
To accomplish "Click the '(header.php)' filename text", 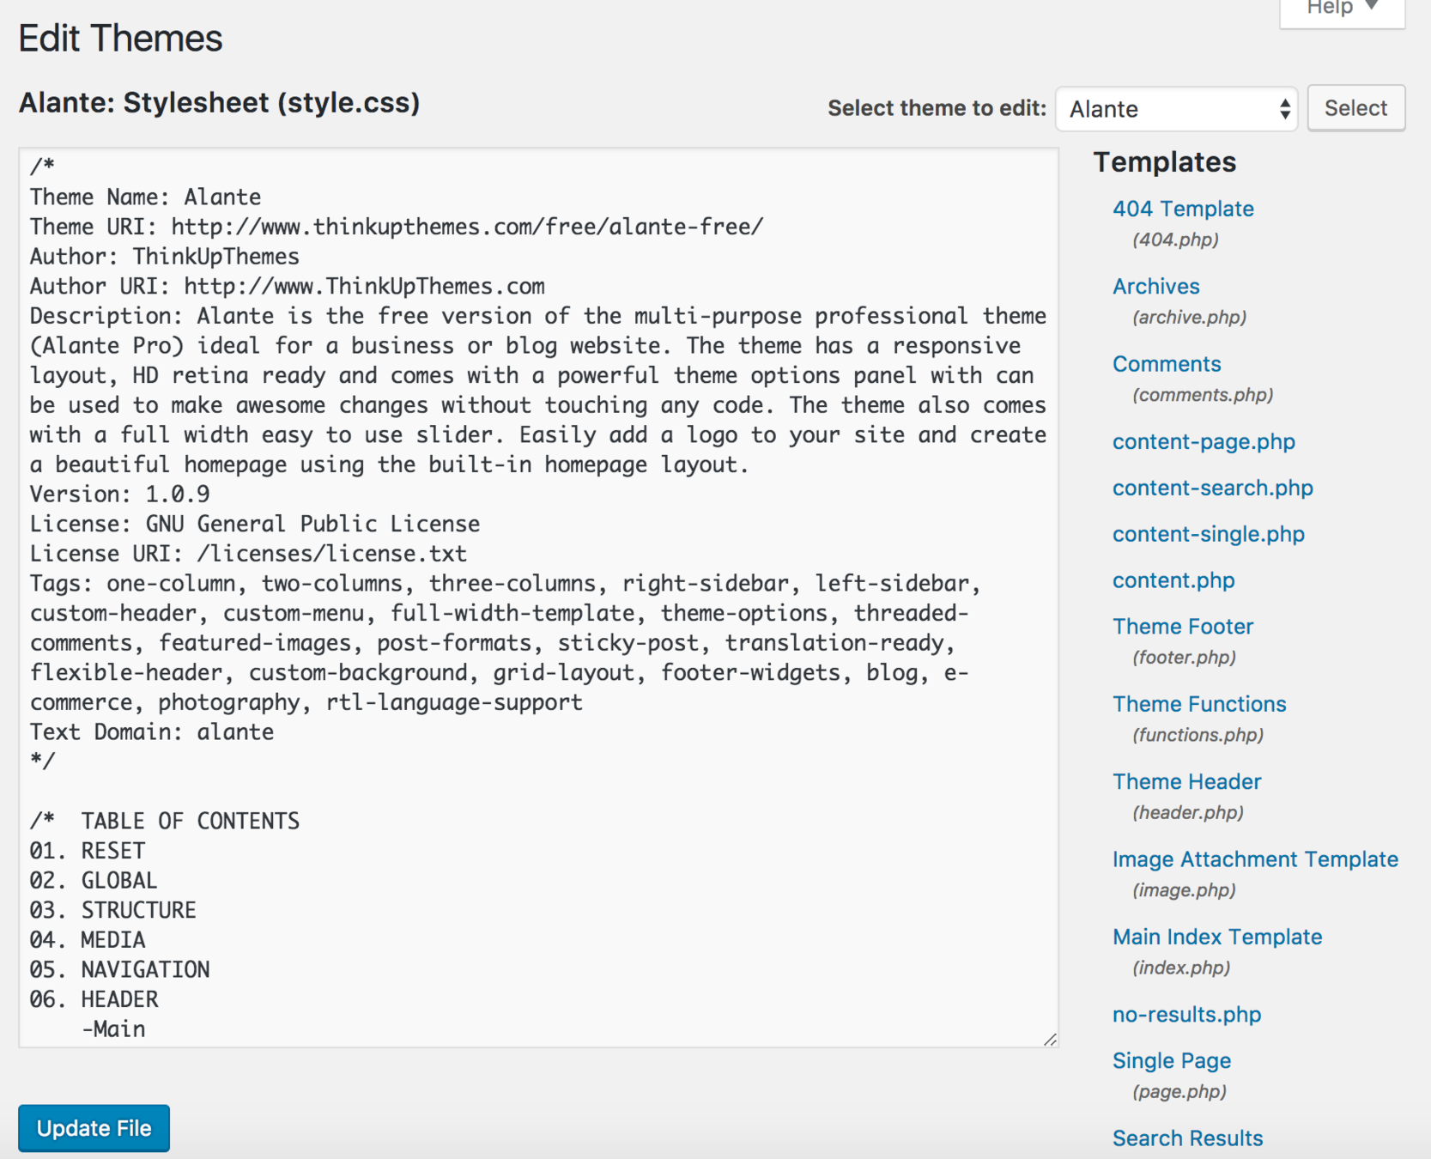I will pos(1188,812).
